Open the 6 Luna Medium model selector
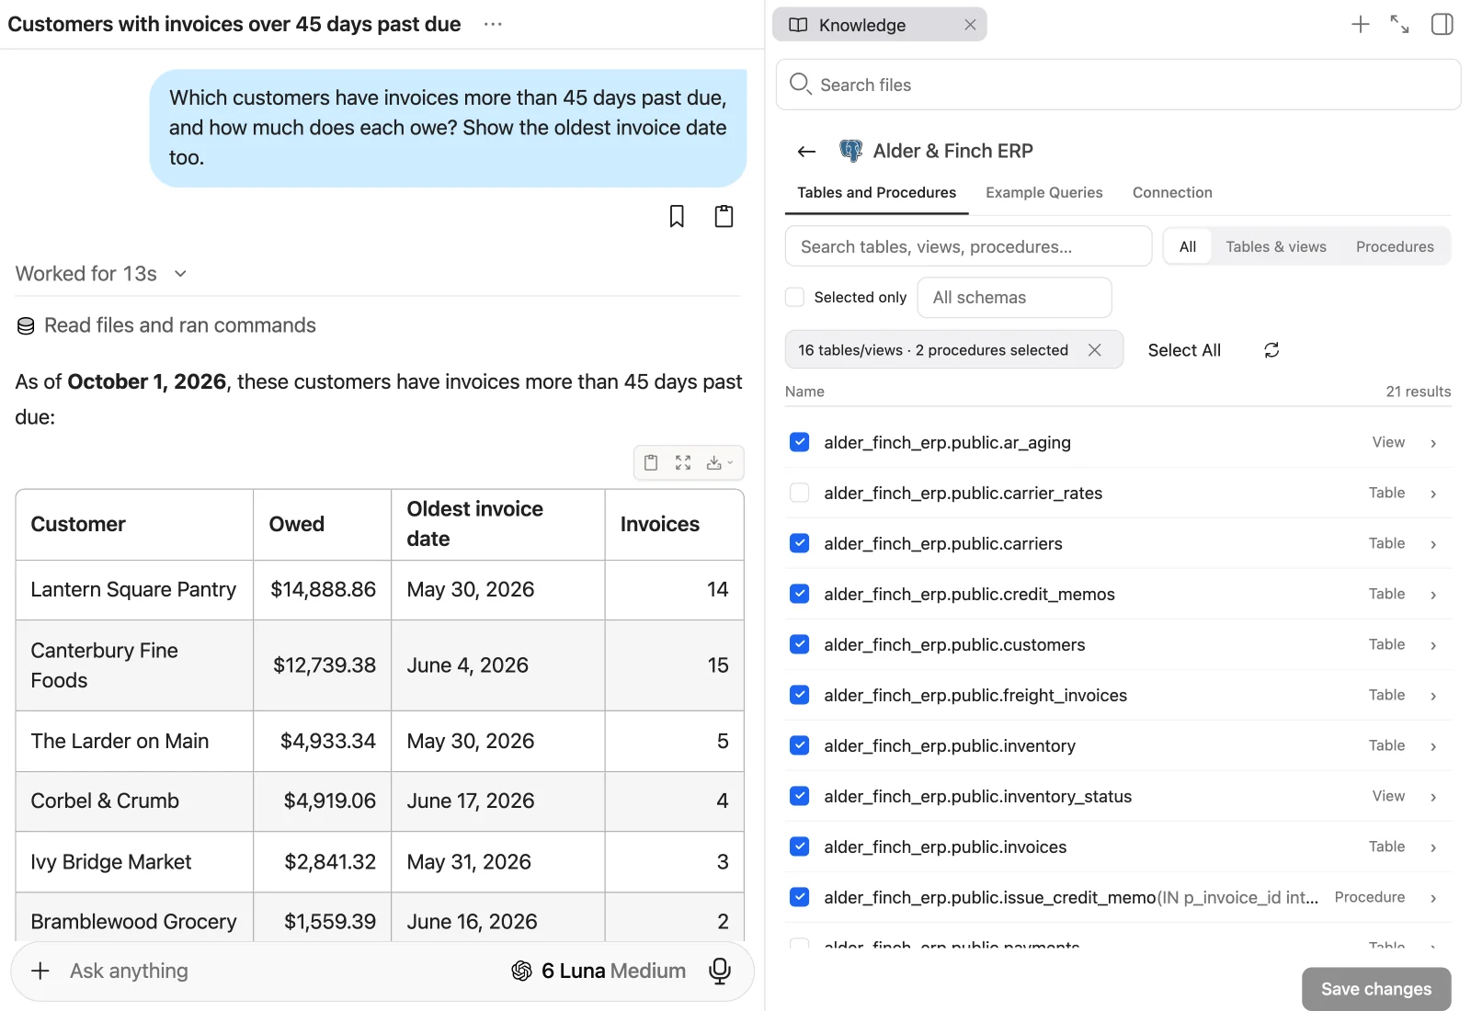1471x1011 pixels. tap(599, 971)
